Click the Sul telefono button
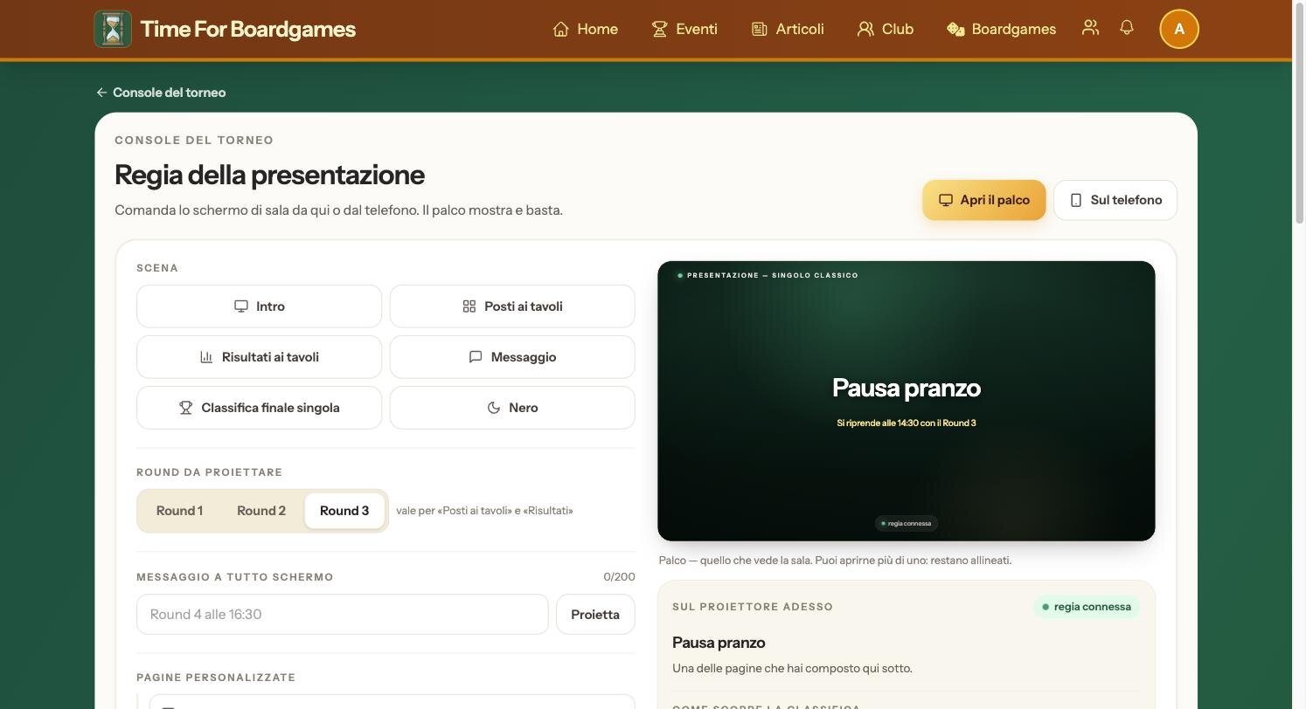The height and width of the screenshot is (709, 1306). (1115, 200)
